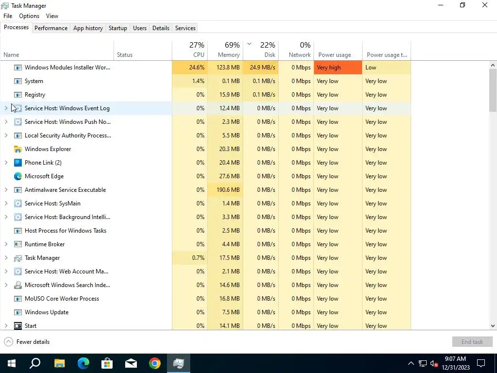This screenshot has height=373, width=497.
Task: Open the Options menu
Action: pos(29,16)
